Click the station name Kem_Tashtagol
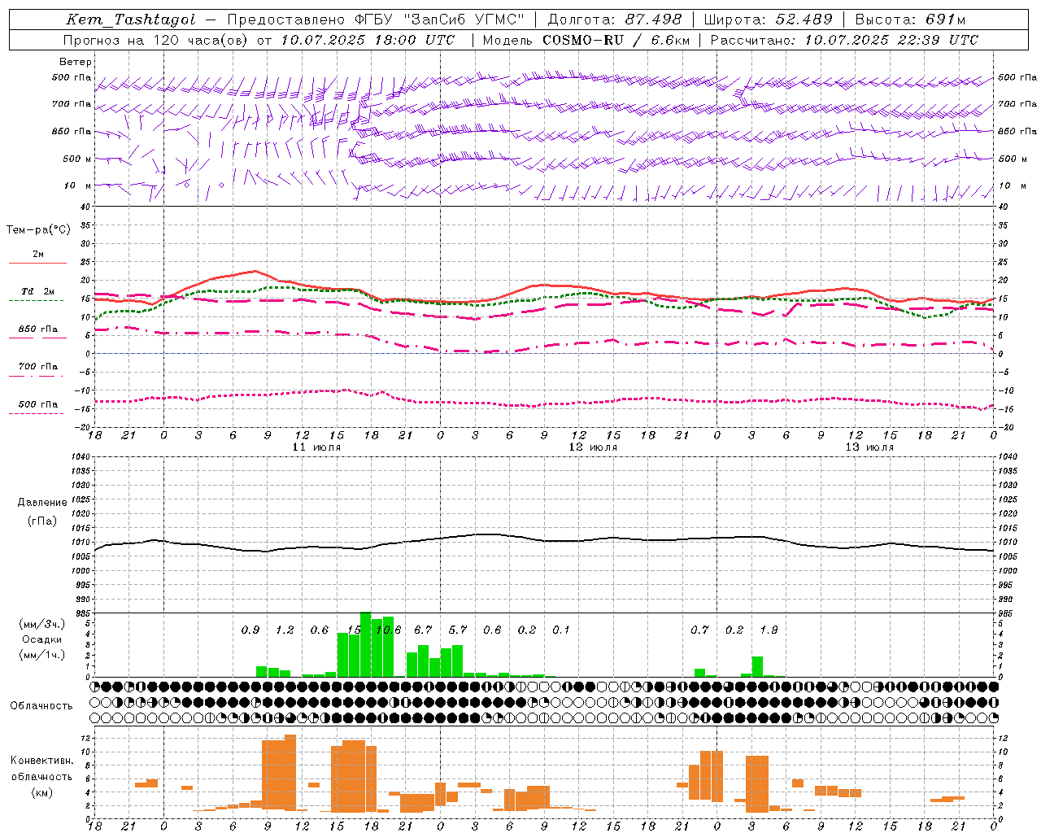1041x833 pixels. click(131, 20)
